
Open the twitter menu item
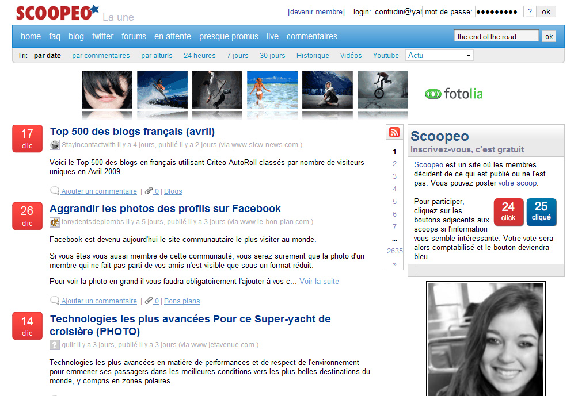(x=103, y=36)
